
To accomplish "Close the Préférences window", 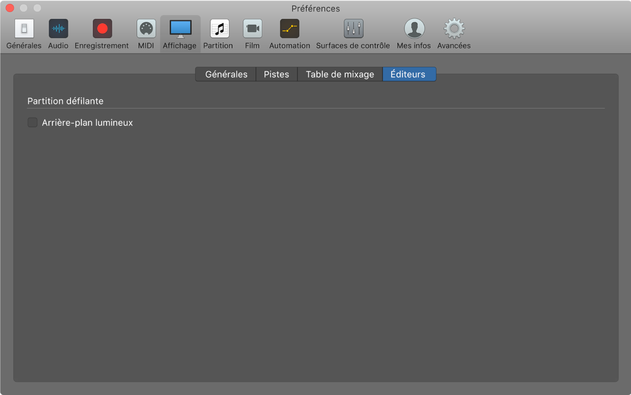I will 10,8.
